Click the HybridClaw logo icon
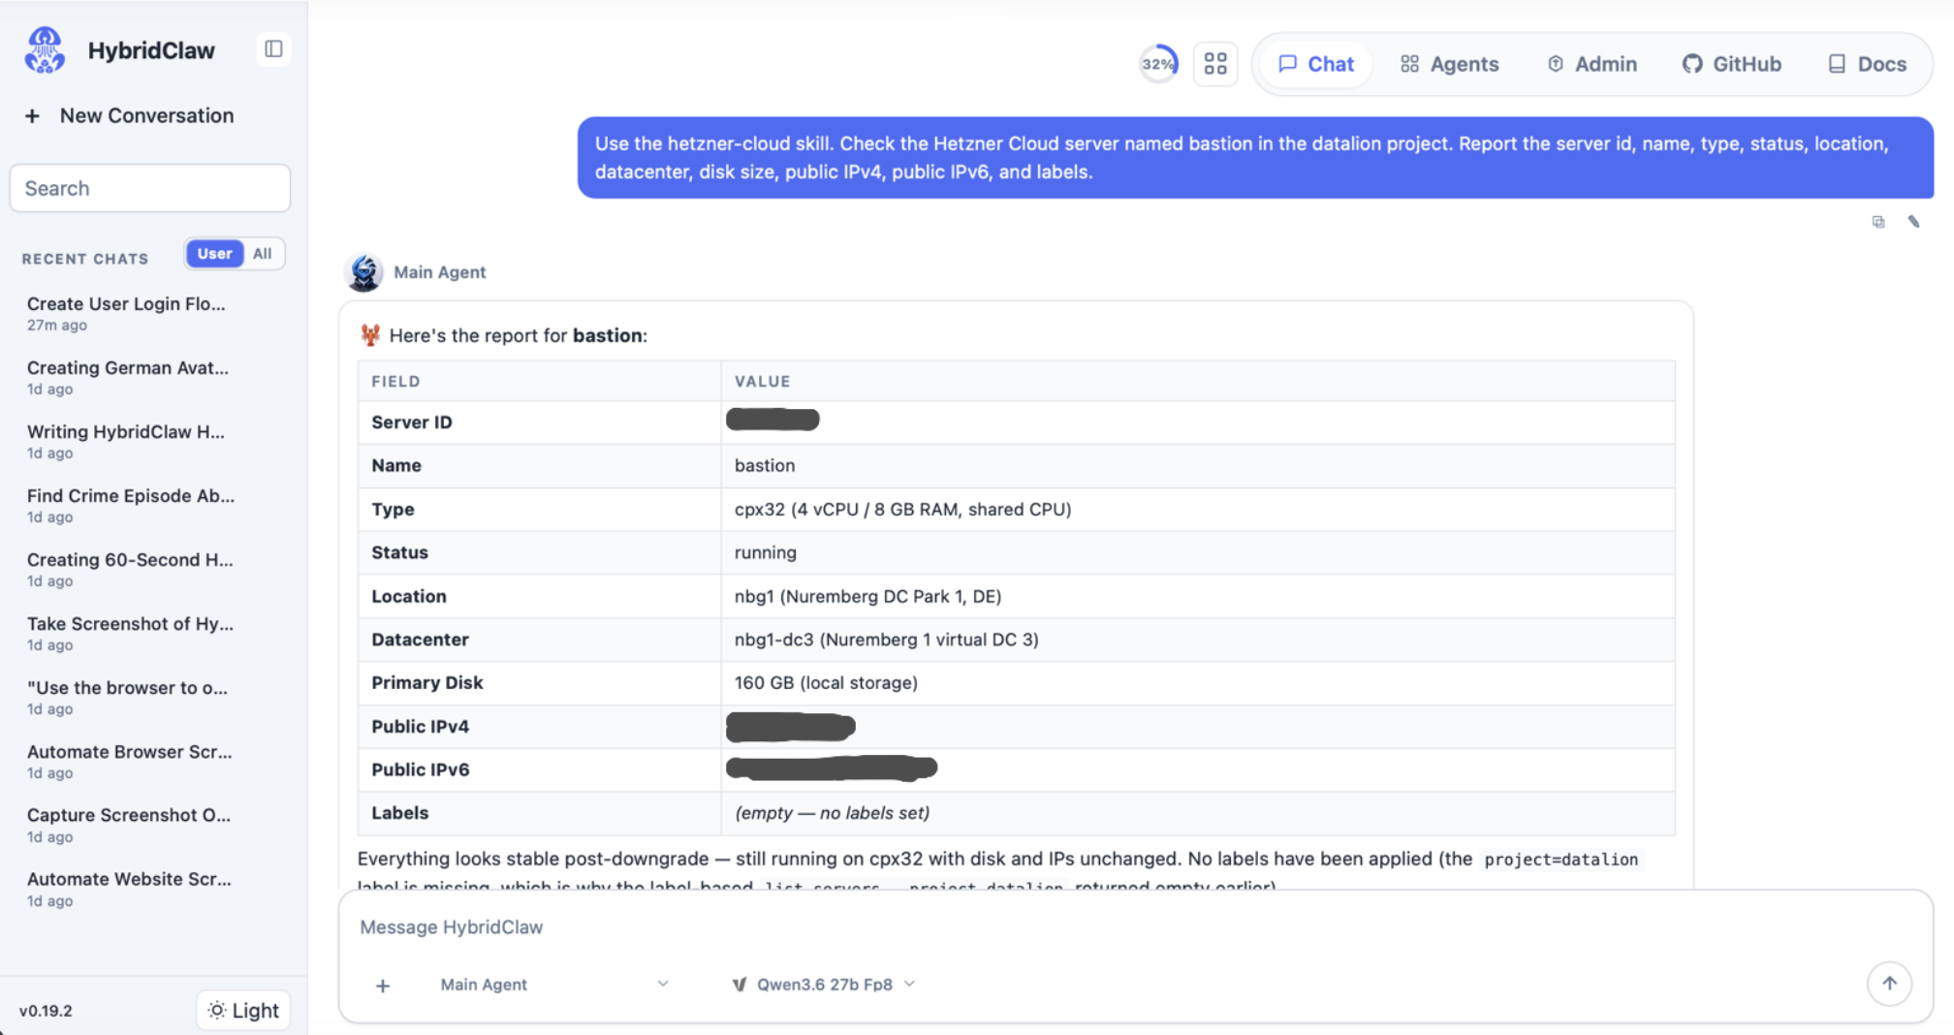 click(45, 49)
